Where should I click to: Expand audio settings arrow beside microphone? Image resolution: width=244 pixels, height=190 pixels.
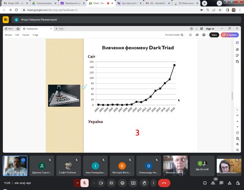[x=76, y=183]
